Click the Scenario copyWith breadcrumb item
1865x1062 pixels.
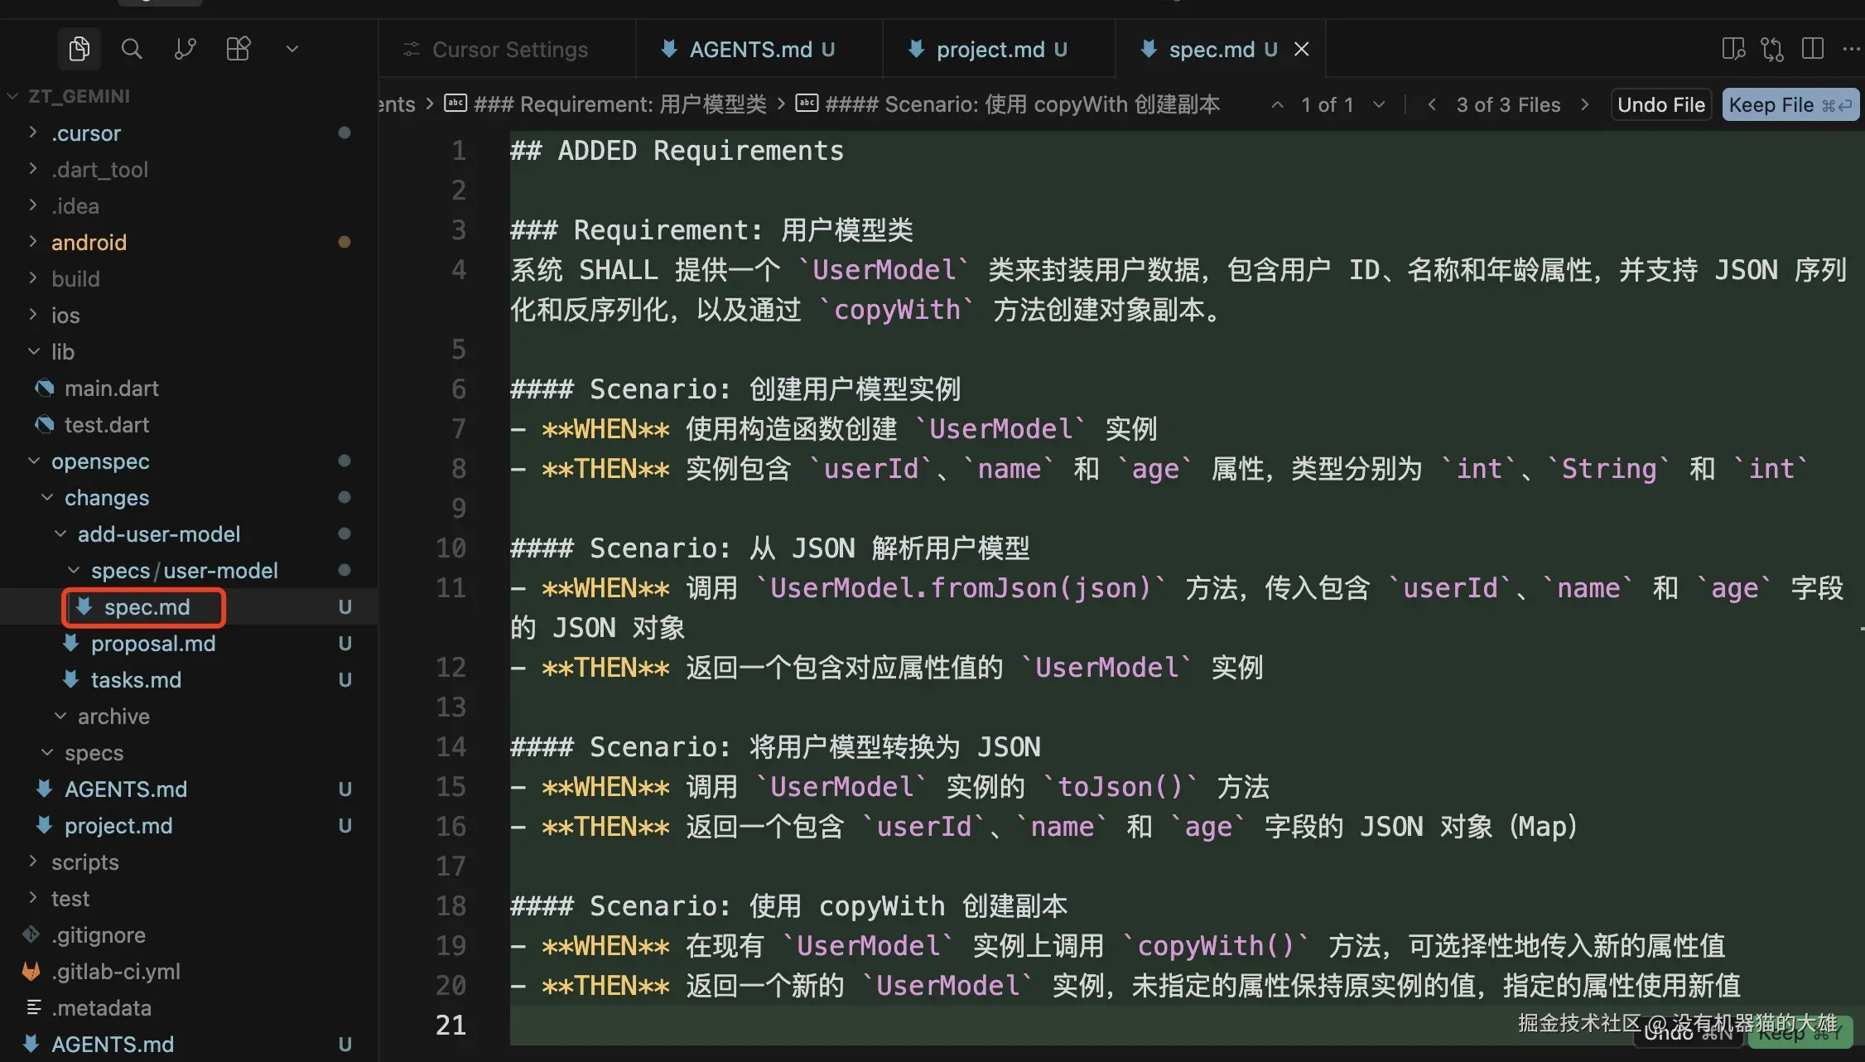[1022, 104]
